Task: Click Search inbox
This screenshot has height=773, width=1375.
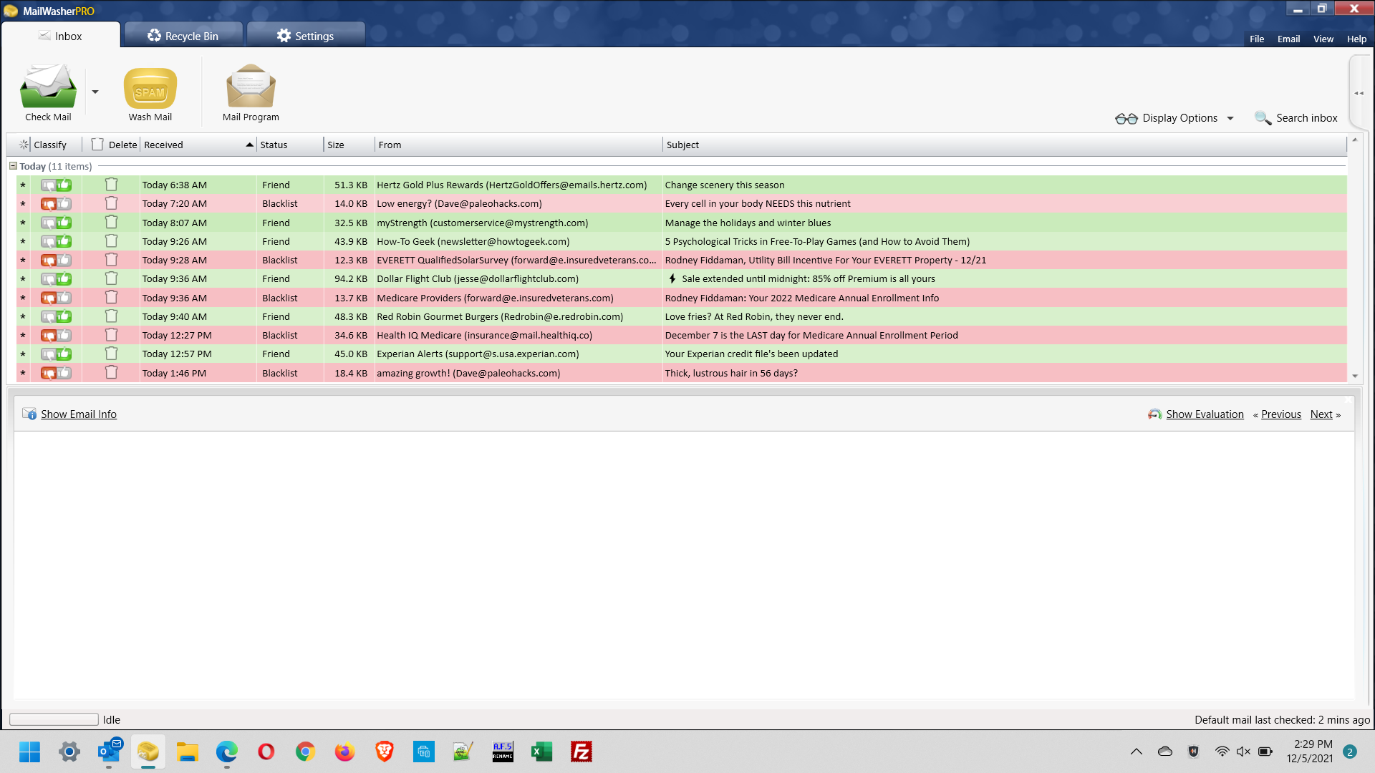Action: [1296, 118]
